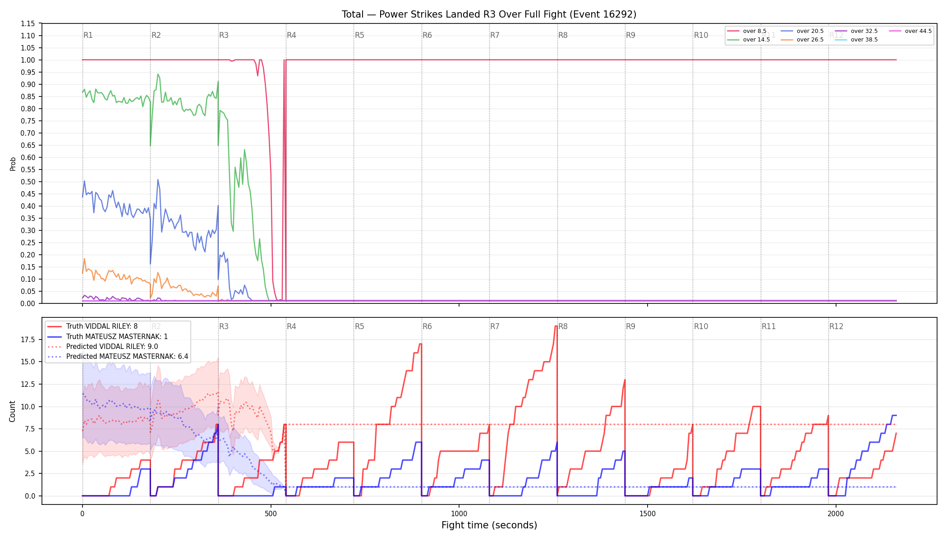Click the R3 round label in the top plot
Image resolution: width=947 pixels, height=541 pixels.
point(224,35)
